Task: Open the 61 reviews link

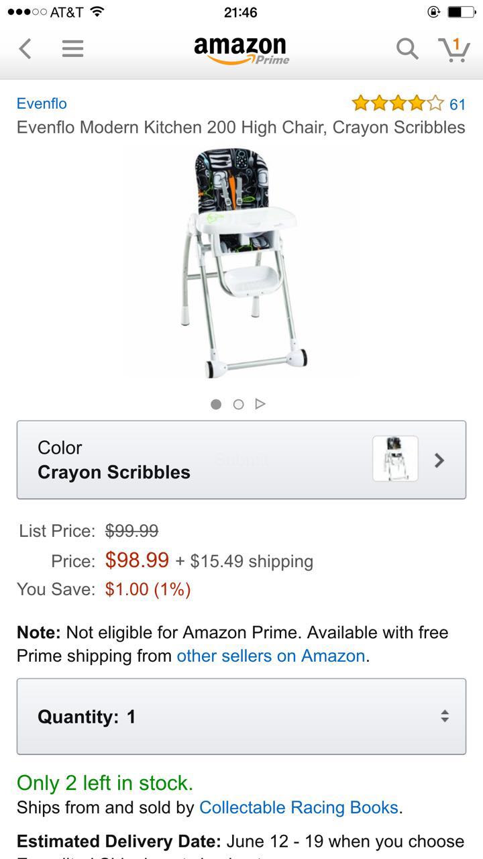Action: click(x=458, y=104)
